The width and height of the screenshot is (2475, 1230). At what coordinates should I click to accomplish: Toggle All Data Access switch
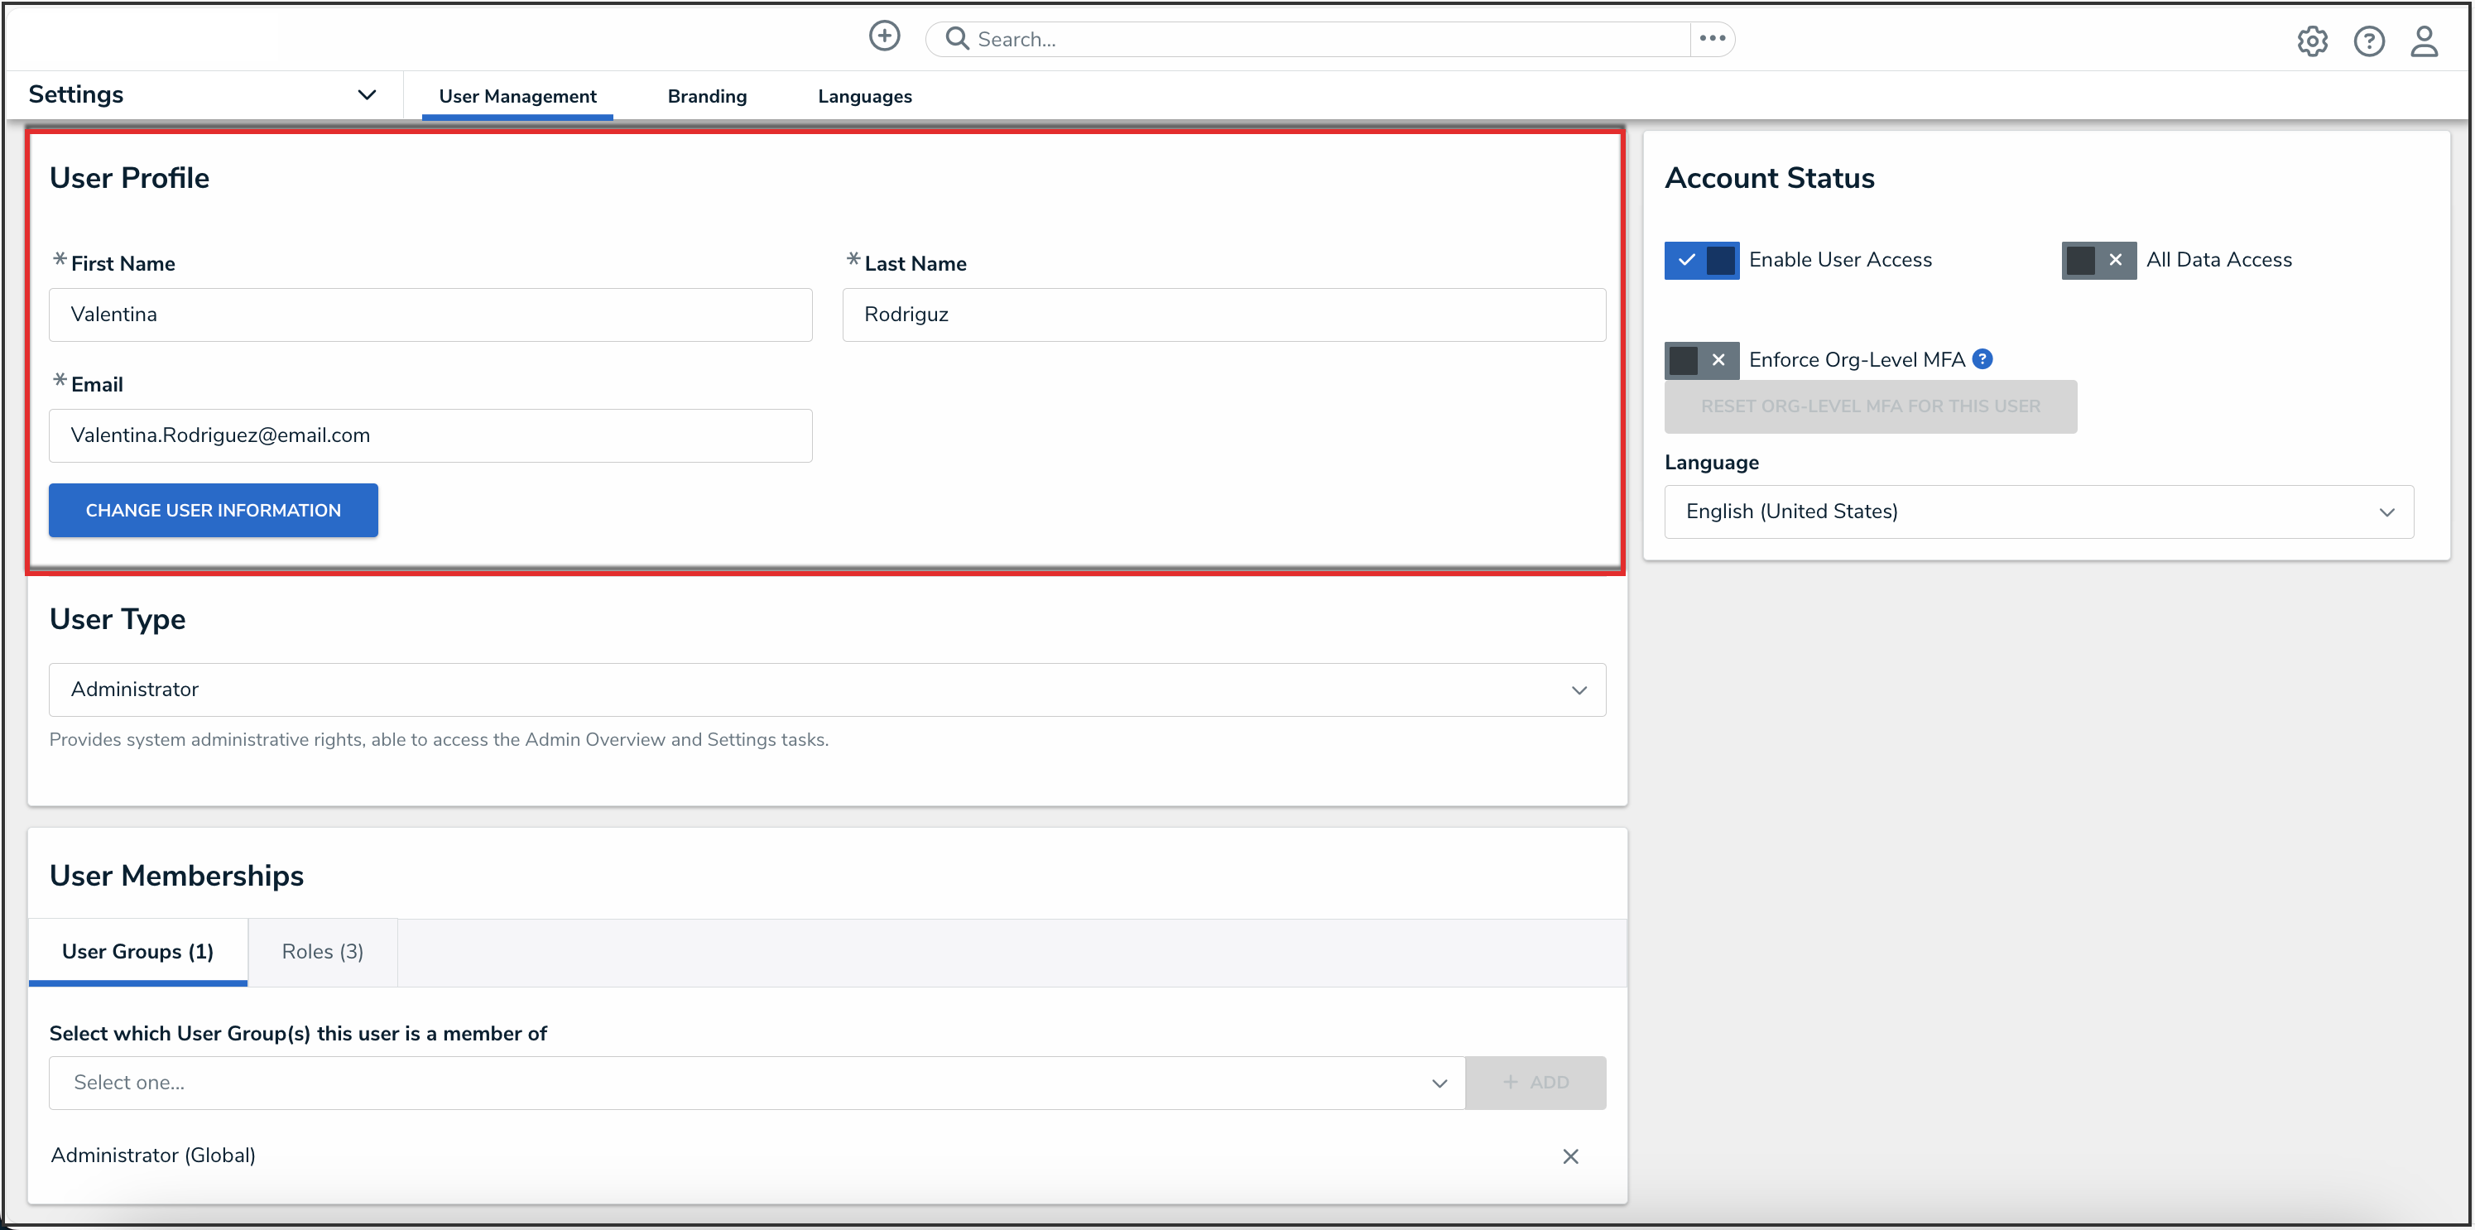pos(2098,261)
